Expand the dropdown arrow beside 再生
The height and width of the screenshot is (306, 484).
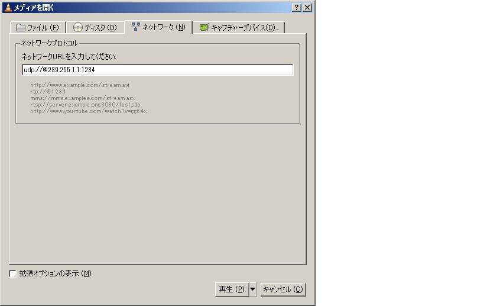click(x=253, y=289)
